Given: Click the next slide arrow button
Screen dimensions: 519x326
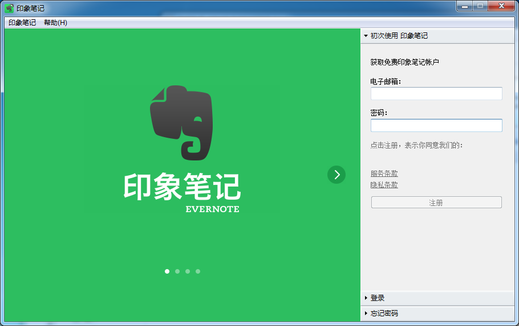Looking at the screenshot, I should 336,175.
